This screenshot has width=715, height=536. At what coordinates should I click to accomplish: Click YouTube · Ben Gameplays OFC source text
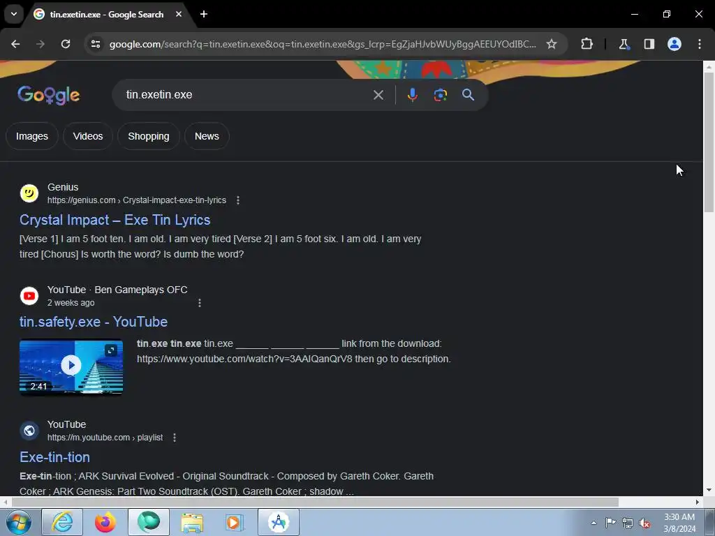pyautogui.click(x=117, y=290)
